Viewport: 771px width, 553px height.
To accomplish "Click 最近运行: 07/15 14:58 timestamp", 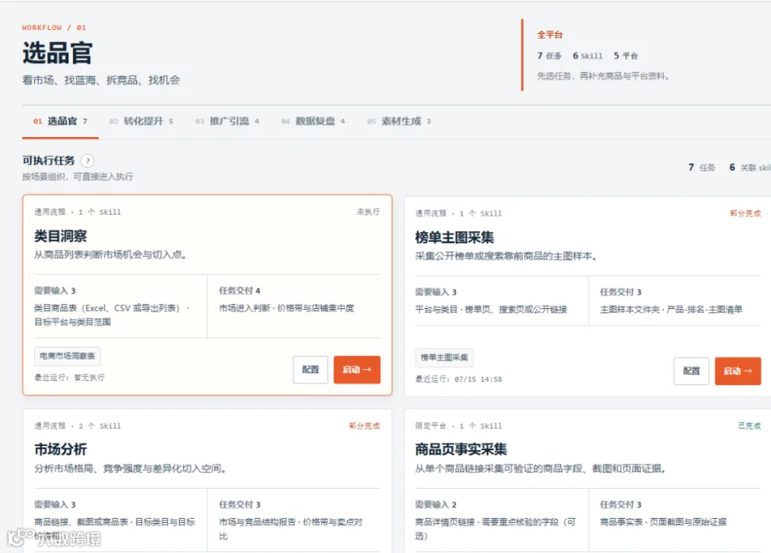I will (x=459, y=379).
